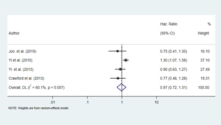The height and width of the screenshot is (125, 221).
Task: Click the weight value '19.31'
Action: (x=205, y=78)
